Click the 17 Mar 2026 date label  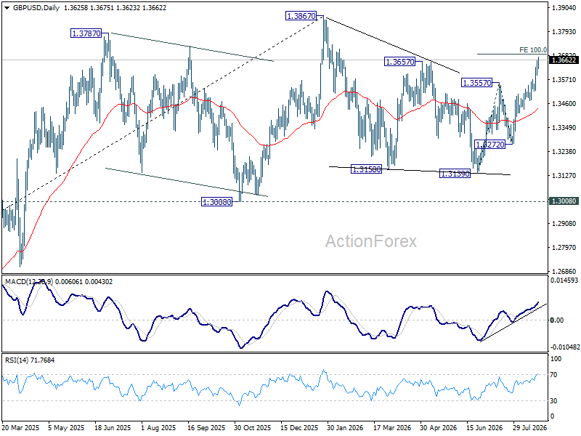(x=392, y=427)
